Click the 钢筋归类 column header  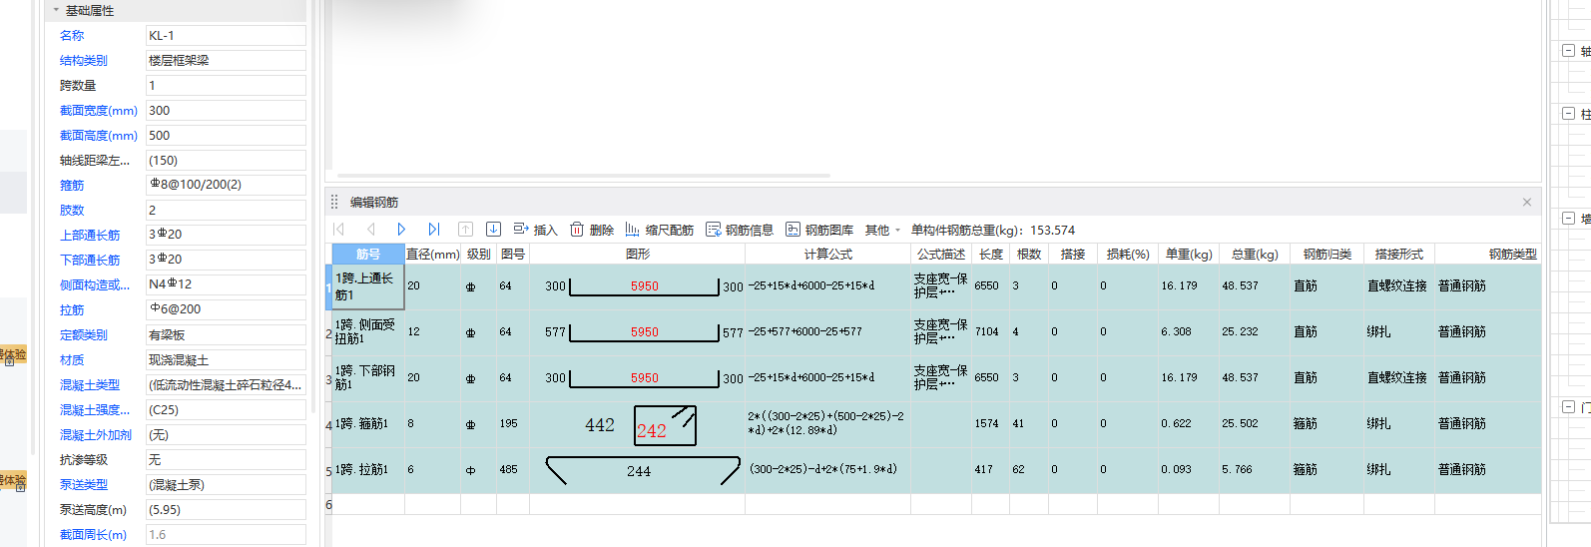(1326, 255)
